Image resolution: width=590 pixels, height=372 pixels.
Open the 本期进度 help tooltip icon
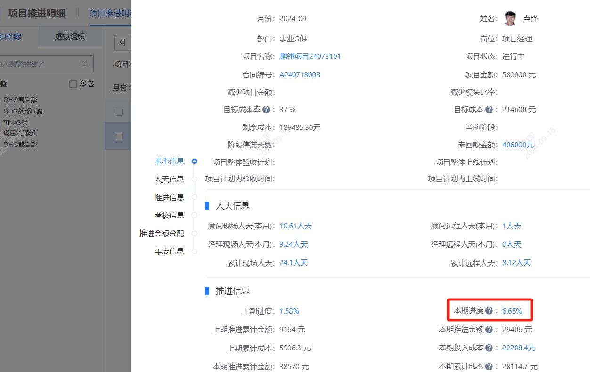[489, 310]
